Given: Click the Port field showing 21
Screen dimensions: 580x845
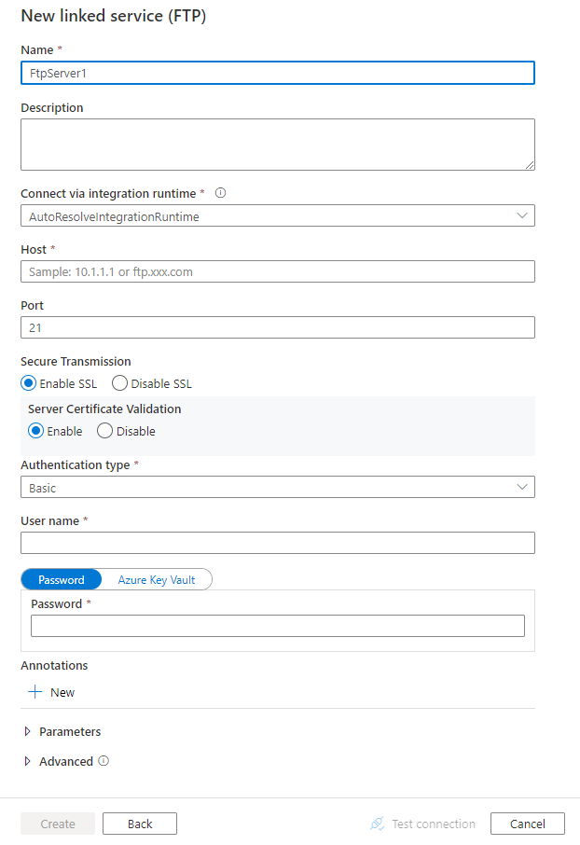Looking at the screenshot, I should point(277,326).
